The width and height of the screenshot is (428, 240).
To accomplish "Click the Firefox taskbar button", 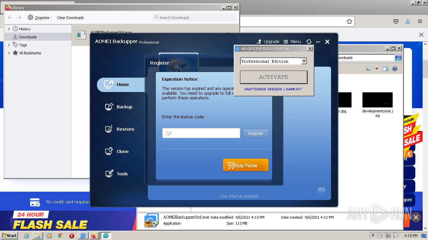I will click(94, 236).
